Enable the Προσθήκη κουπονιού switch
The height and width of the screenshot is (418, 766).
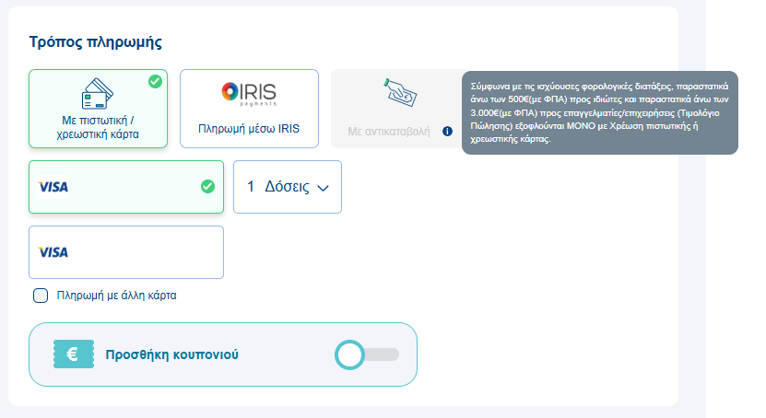(368, 354)
